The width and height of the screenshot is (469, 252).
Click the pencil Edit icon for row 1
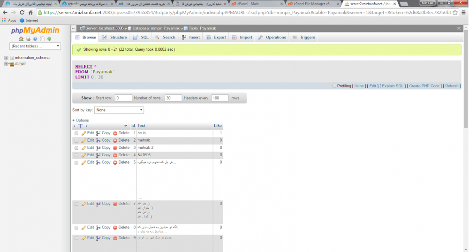(84, 133)
